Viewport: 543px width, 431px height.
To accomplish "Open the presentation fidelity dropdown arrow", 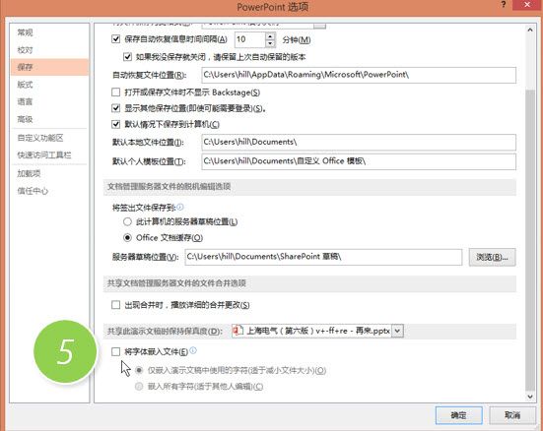I will pyautogui.click(x=397, y=331).
